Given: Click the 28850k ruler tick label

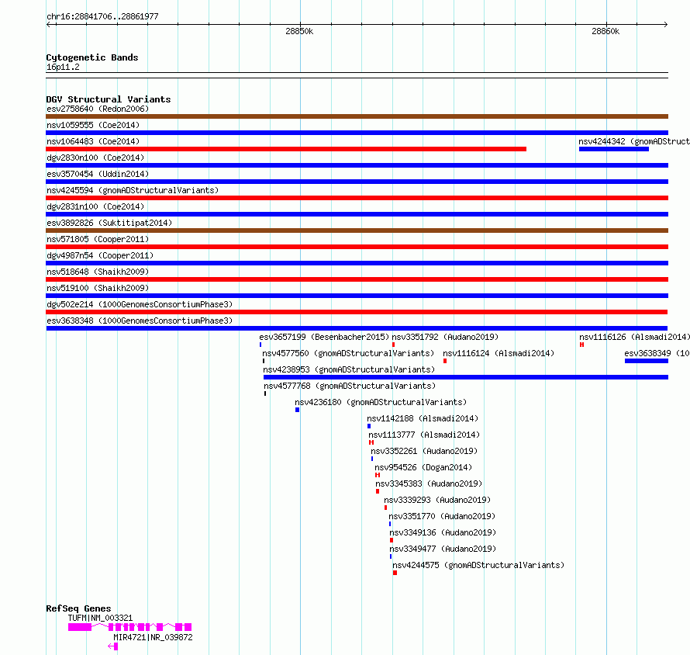Looking at the screenshot, I should pos(299,31).
